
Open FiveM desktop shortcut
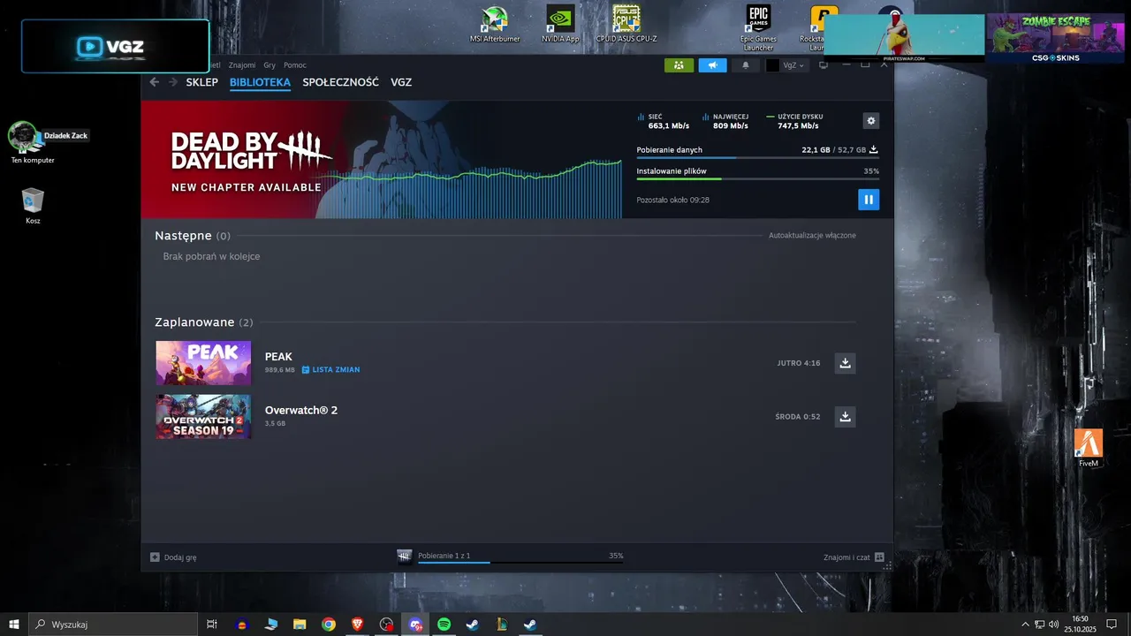tap(1089, 448)
